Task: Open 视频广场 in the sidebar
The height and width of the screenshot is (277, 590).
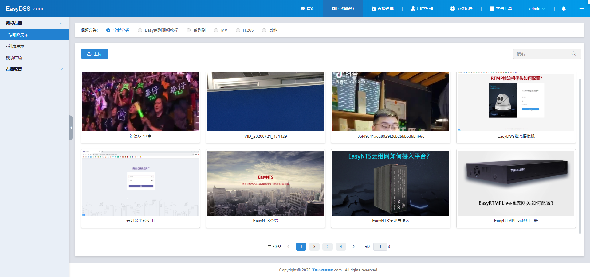Action: click(34, 58)
